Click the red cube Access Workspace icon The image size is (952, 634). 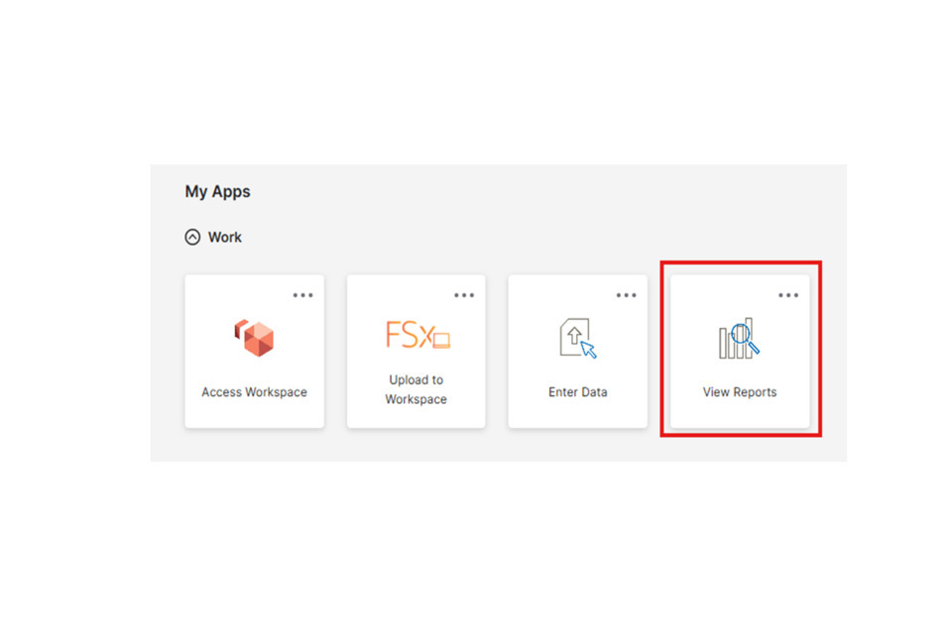point(254,338)
